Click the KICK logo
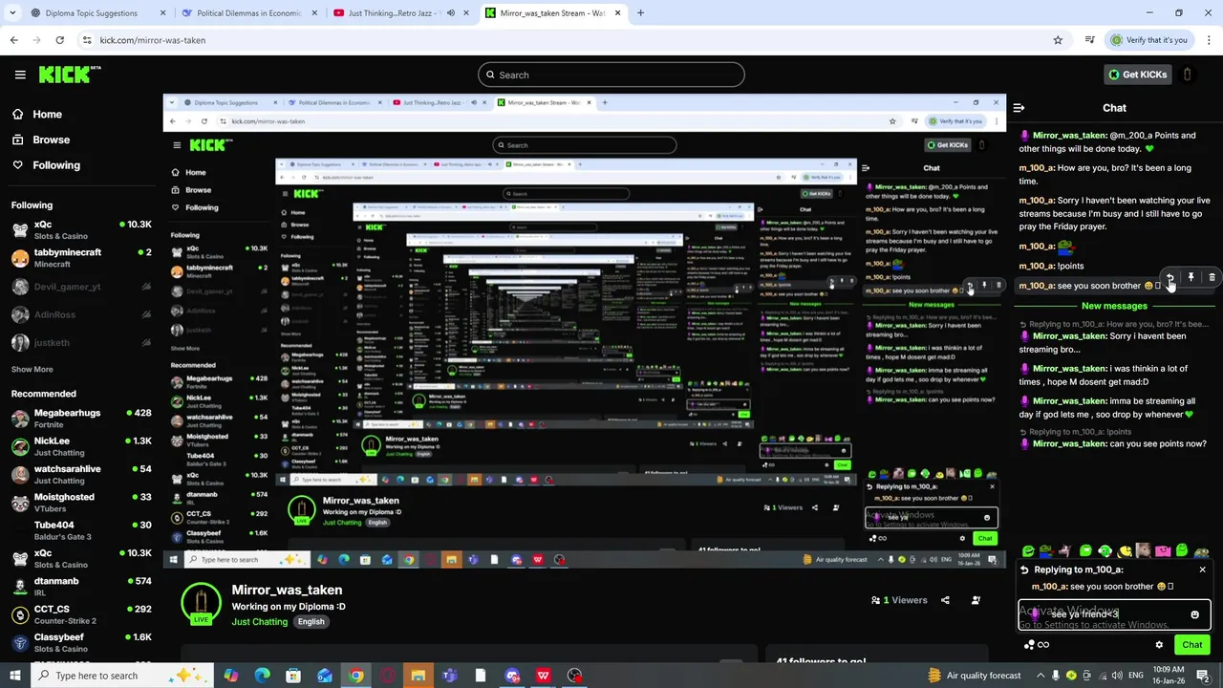The image size is (1223, 688). pyautogui.click(x=69, y=75)
